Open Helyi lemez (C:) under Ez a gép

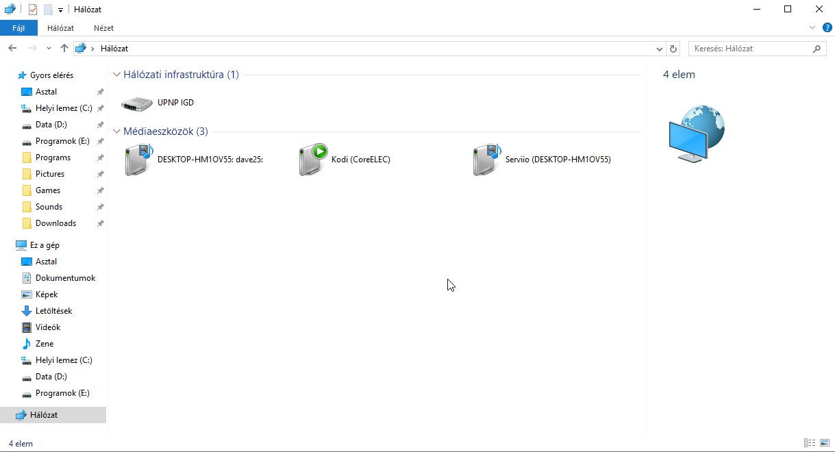click(x=64, y=360)
